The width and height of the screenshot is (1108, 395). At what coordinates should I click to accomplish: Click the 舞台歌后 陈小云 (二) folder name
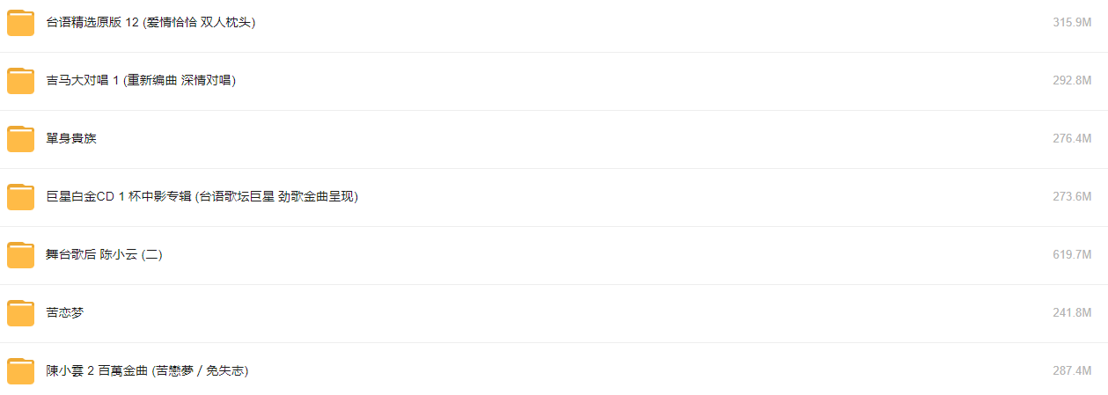click(104, 254)
